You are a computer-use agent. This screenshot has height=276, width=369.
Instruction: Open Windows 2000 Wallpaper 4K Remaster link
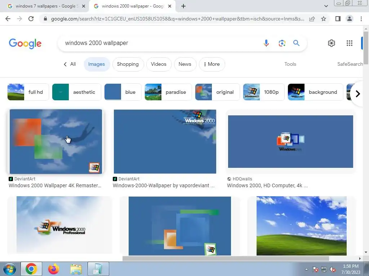(x=55, y=185)
